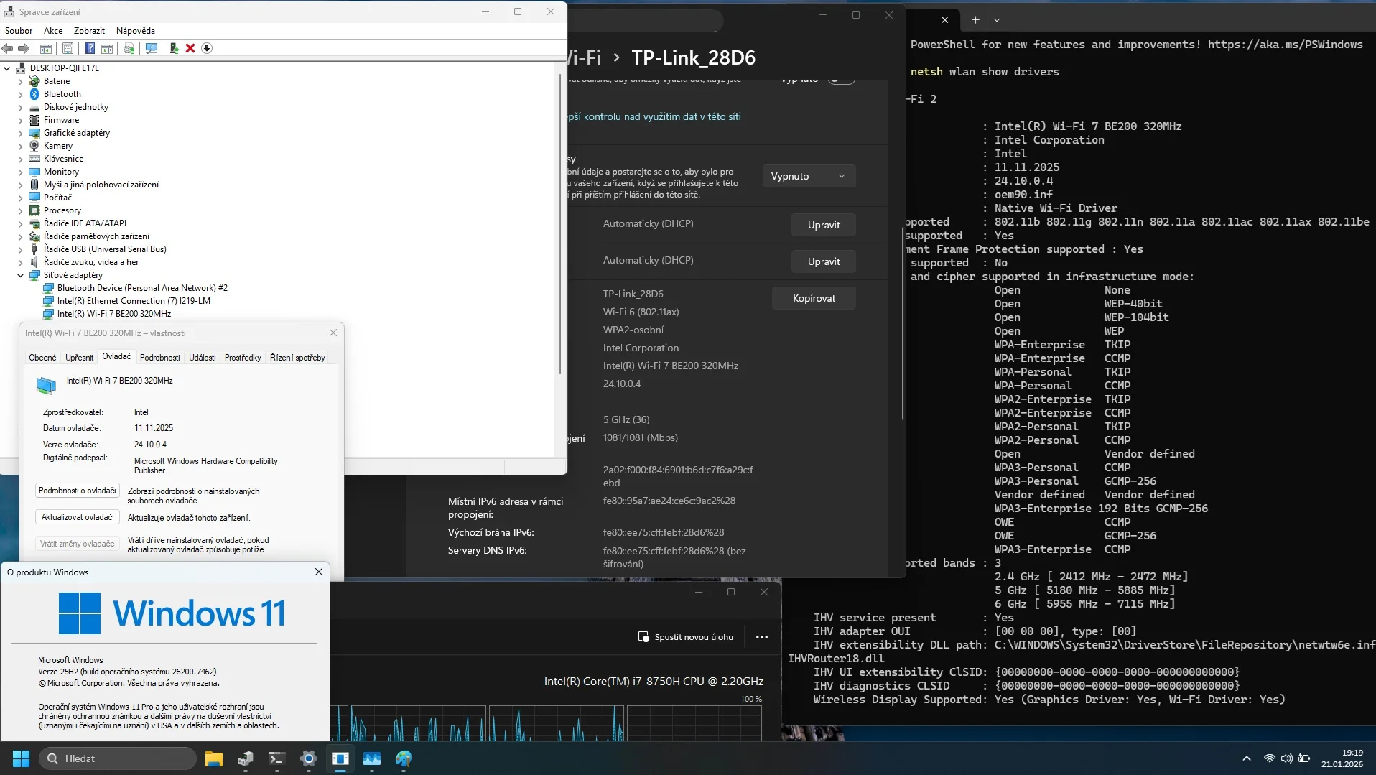Close the O produktu Windows dialog
Image resolution: width=1376 pixels, height=775 pixels.
pyautogui.click(x=319, y=572)
